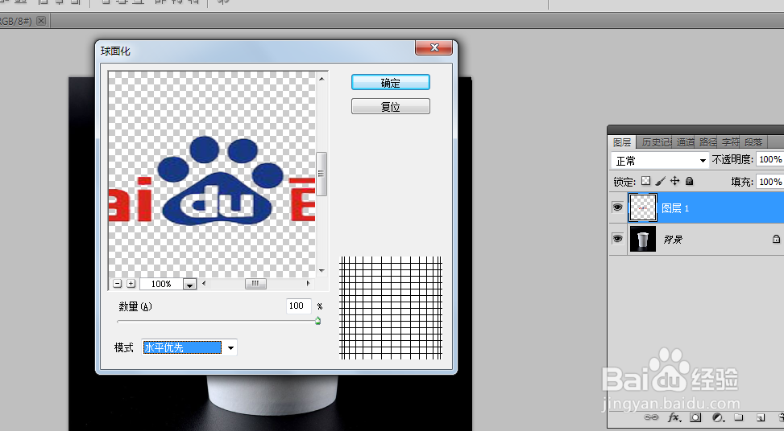Hide 图层 1 with its eye icon
This screenshot has height=431, width=784.
tap(618, 207)
